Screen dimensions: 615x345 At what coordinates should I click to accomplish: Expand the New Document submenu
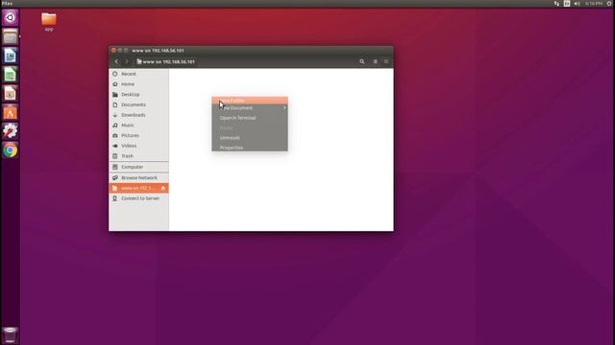click(250, 108)
